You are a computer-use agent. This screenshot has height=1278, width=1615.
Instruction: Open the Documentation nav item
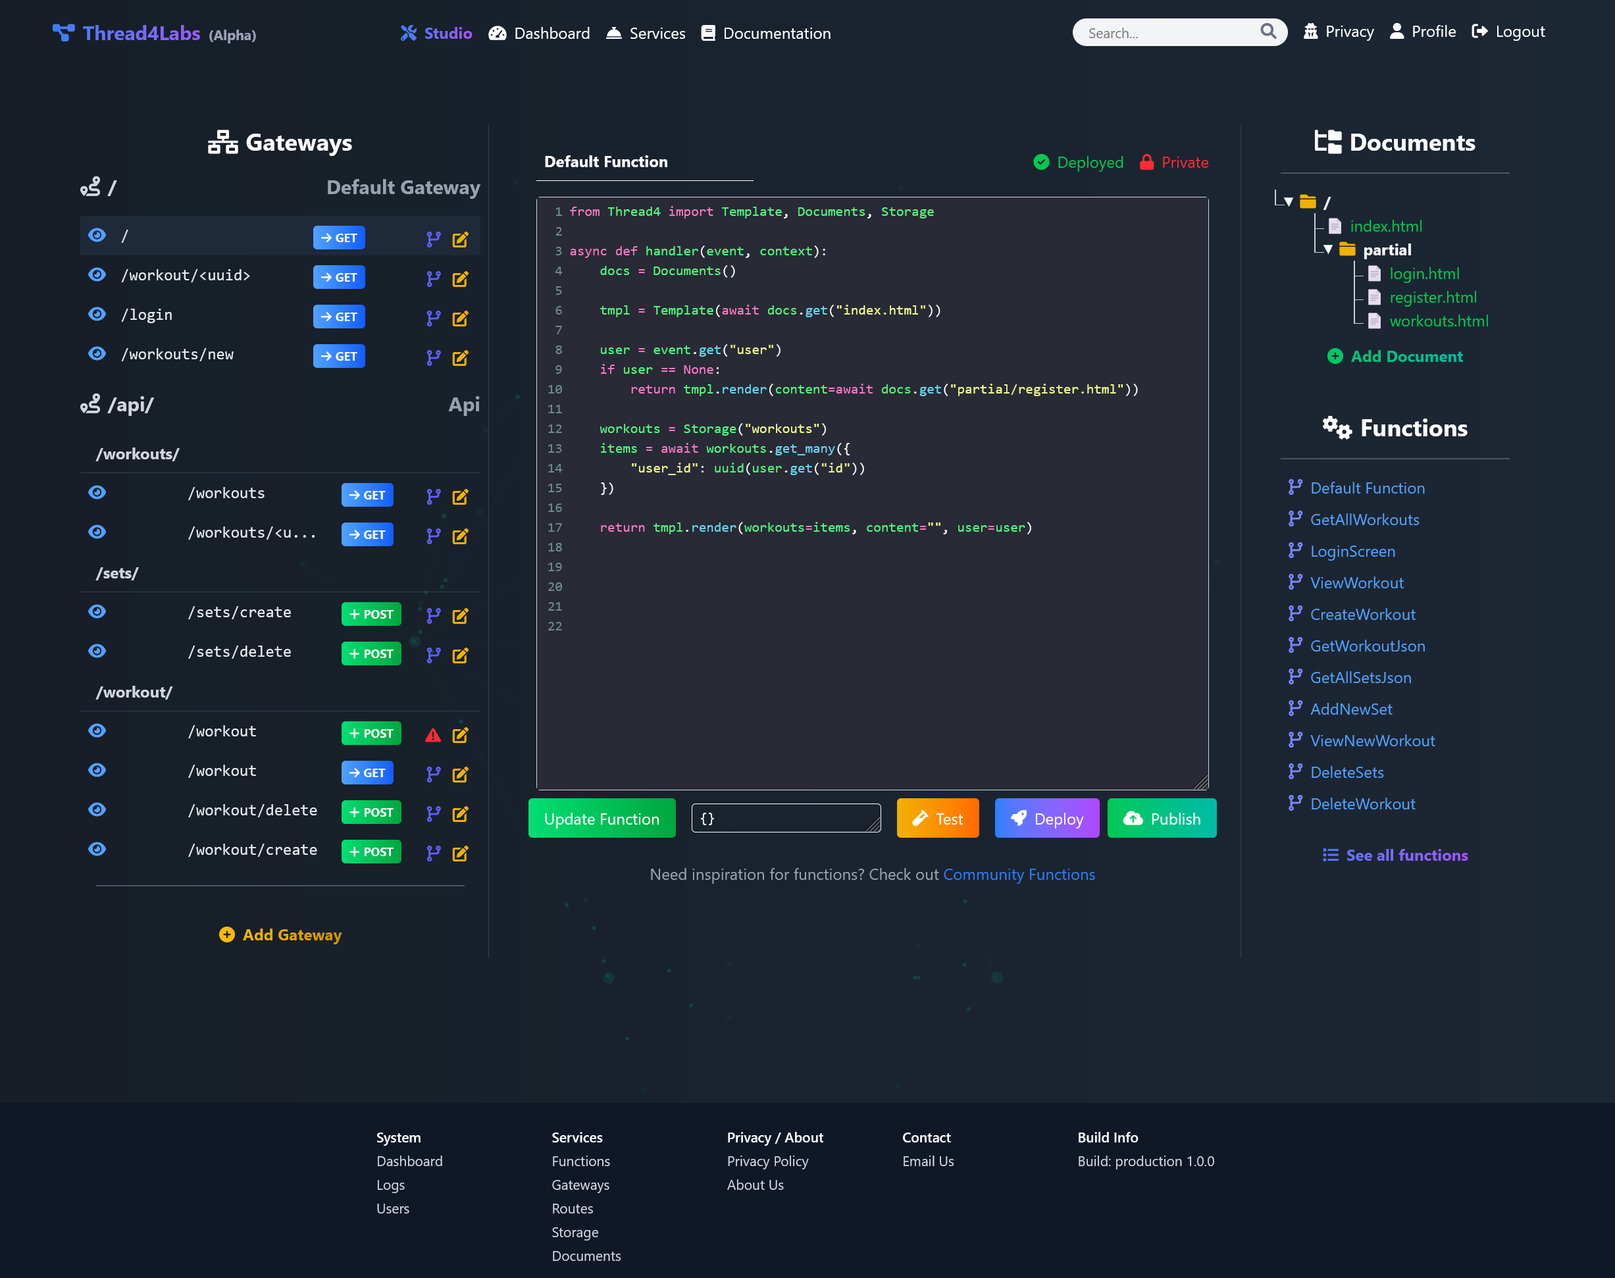765,33
